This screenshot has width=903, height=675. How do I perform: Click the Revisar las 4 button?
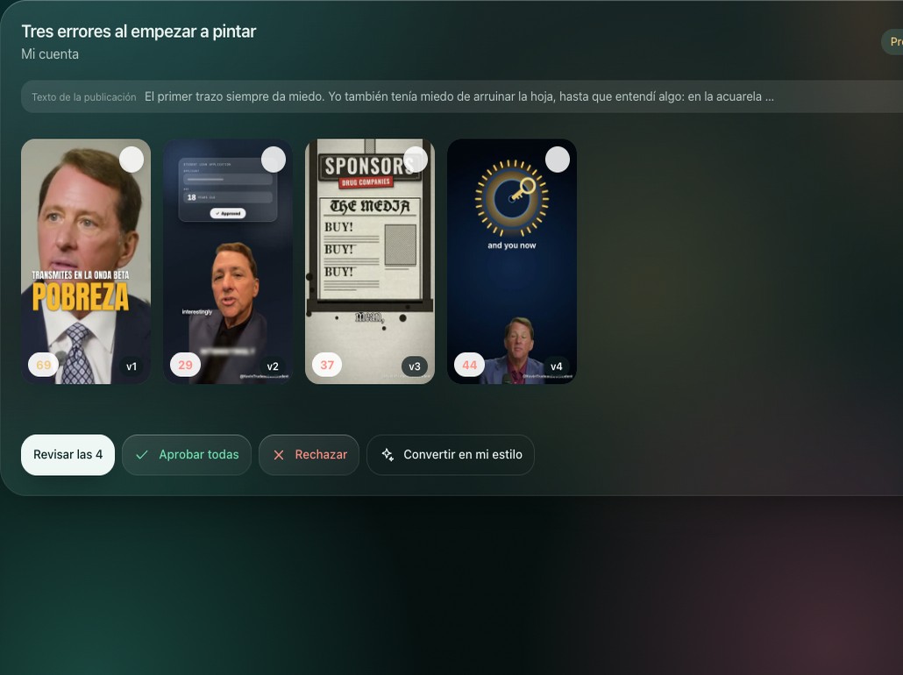point(68,455)
